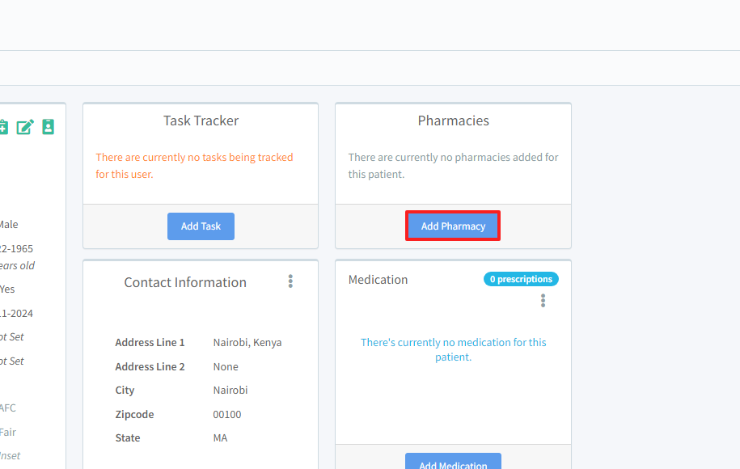Click the no pharmacies added message
740x469 pixels.
tap(453, 166)
